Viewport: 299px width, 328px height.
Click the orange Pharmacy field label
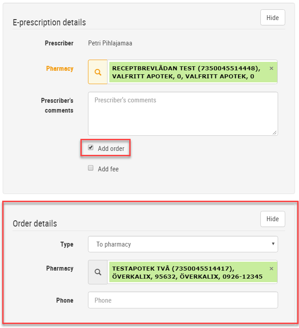60,69
